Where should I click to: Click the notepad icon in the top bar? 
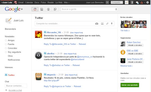(x=127, y=3)
